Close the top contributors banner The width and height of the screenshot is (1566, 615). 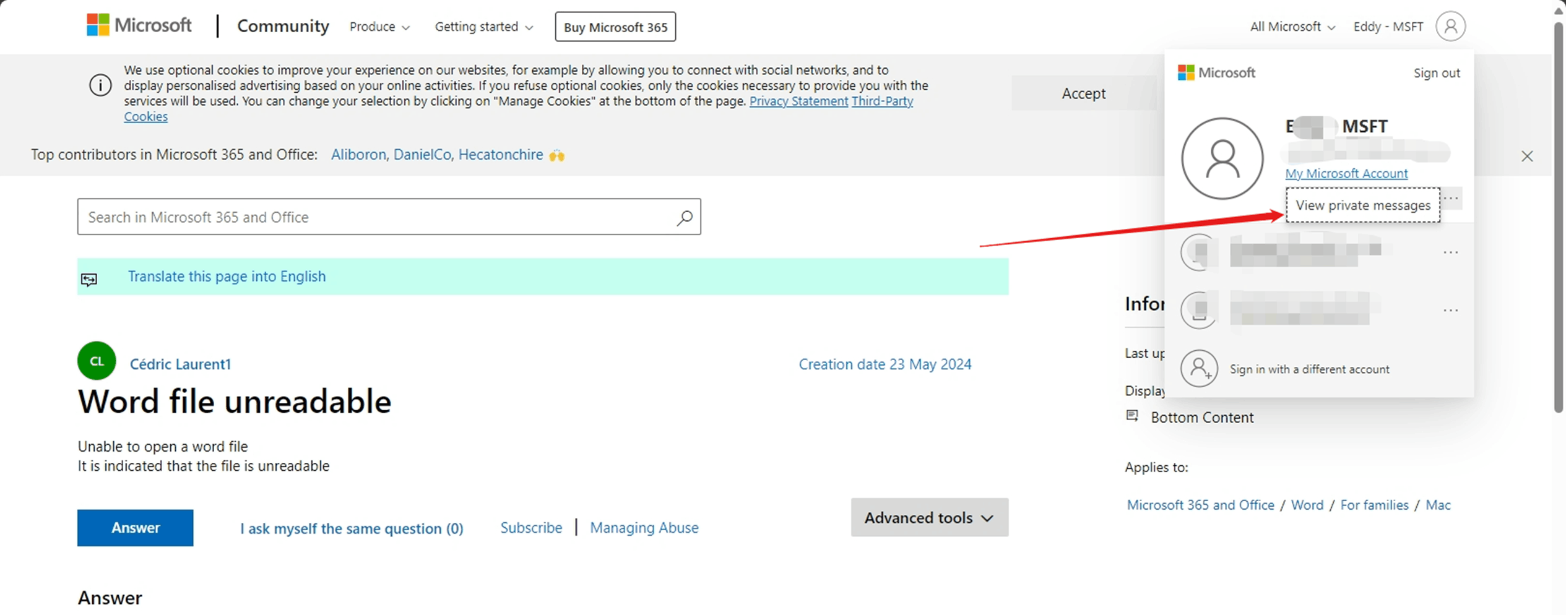(1527, 156)
